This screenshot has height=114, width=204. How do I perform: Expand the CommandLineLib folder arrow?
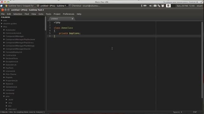[4, 33]
